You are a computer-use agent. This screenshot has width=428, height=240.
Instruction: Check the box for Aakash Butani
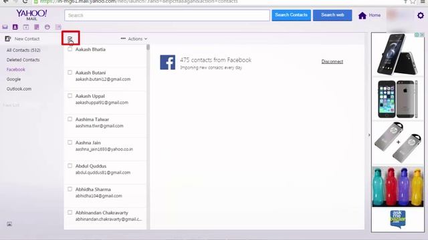click(x=70, y=73)
